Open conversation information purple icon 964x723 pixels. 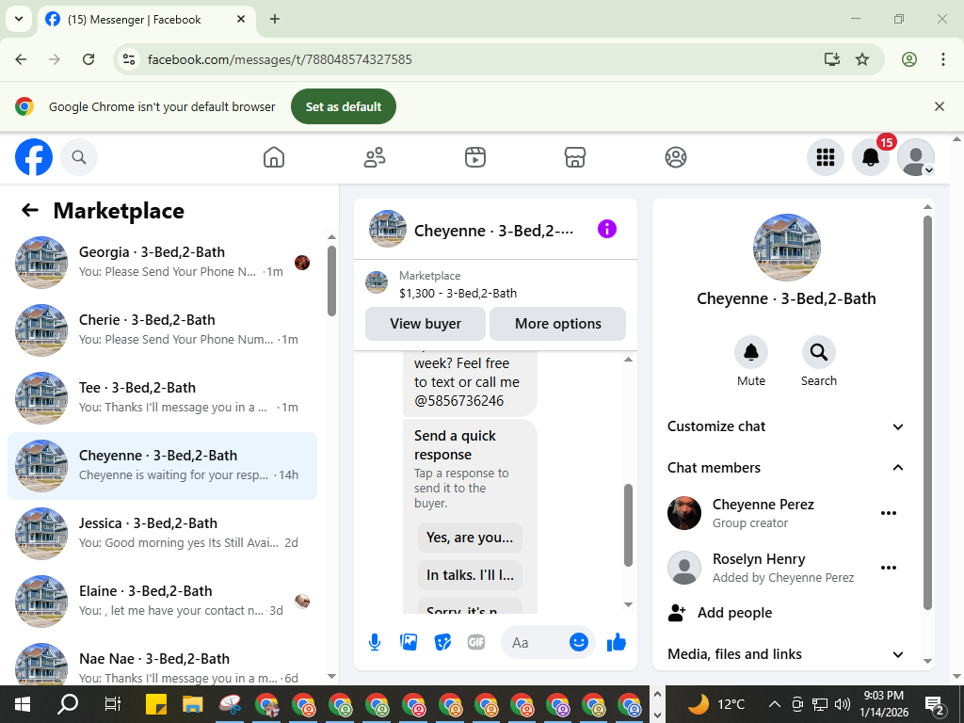pos(607,230)
